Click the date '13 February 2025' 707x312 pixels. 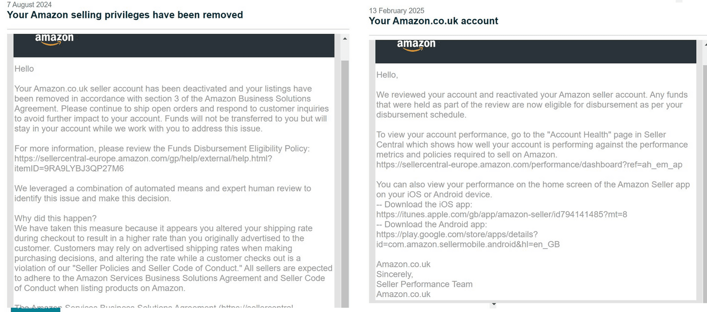point(396,10)
